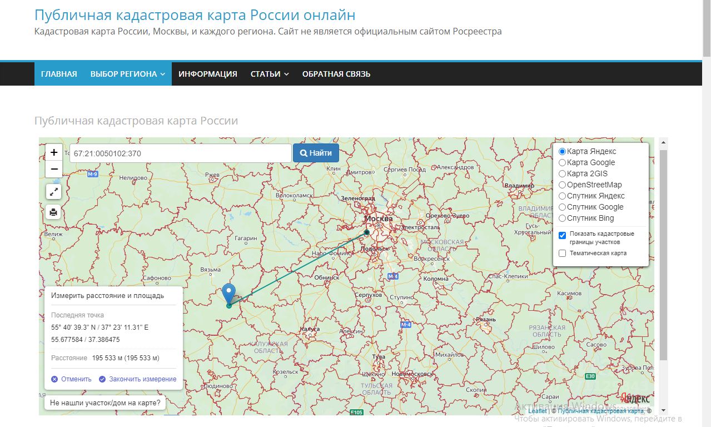Click Вязьма town label on map
This screenshot has height=427, width=711.
(x=211, y=270)
